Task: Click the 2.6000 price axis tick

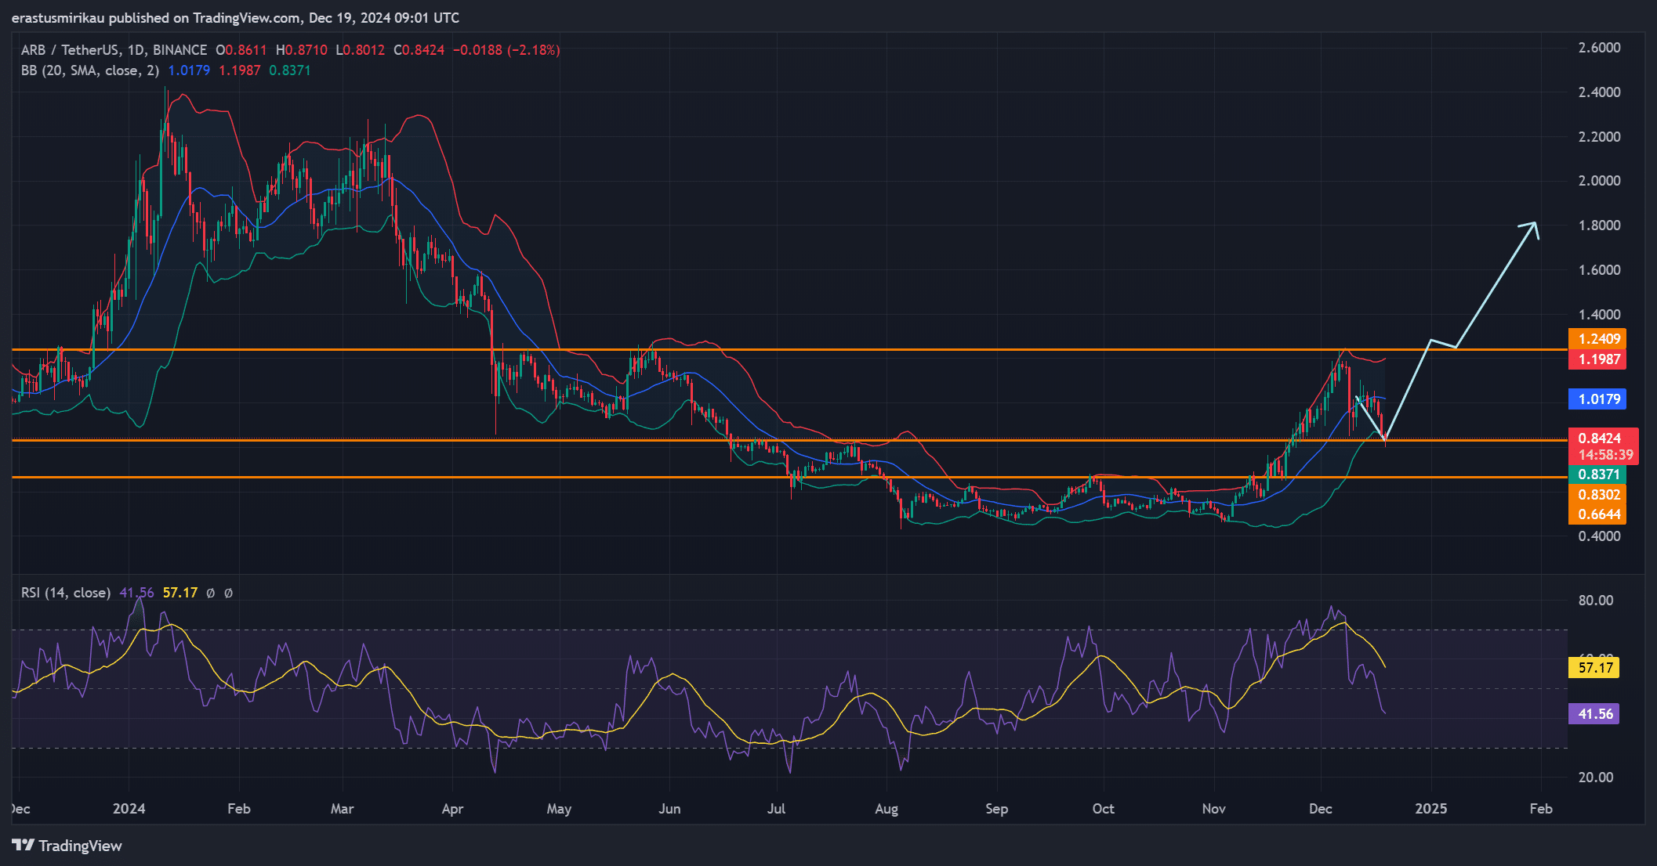Action: (x=1599, y=48)
